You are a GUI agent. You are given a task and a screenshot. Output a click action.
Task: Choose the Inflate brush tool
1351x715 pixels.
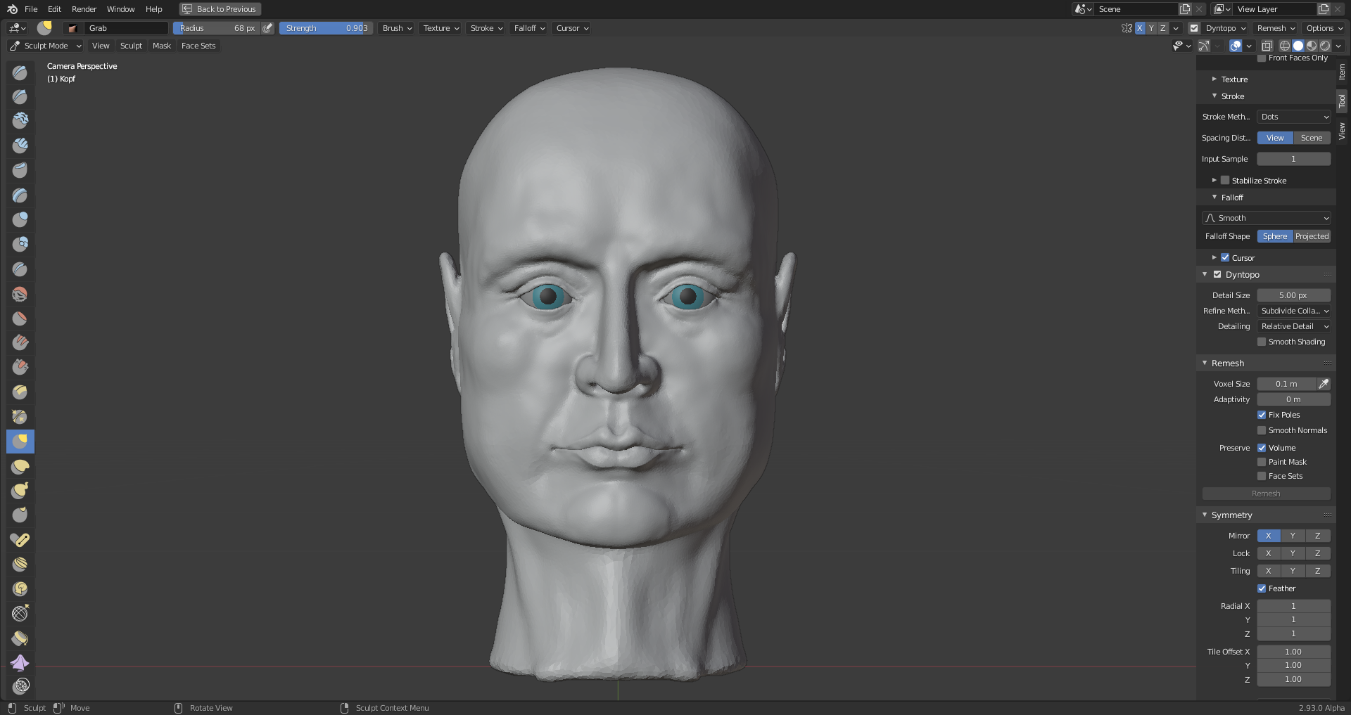coord(20,220)
